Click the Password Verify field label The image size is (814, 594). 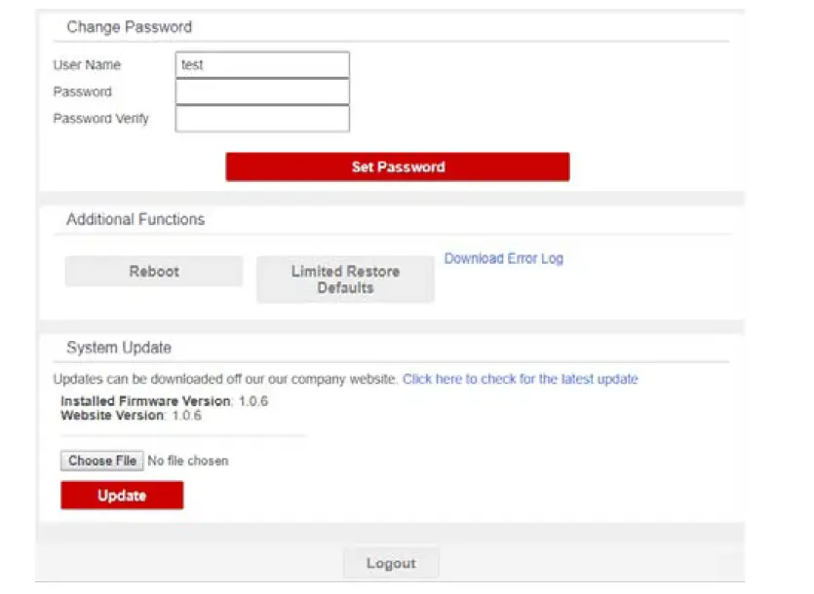[x=100, y=119]
